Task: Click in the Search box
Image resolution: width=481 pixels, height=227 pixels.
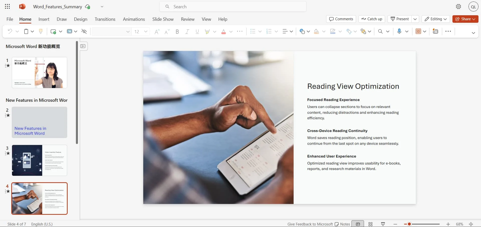Action: pyautogui.click(x=233, y=6)
